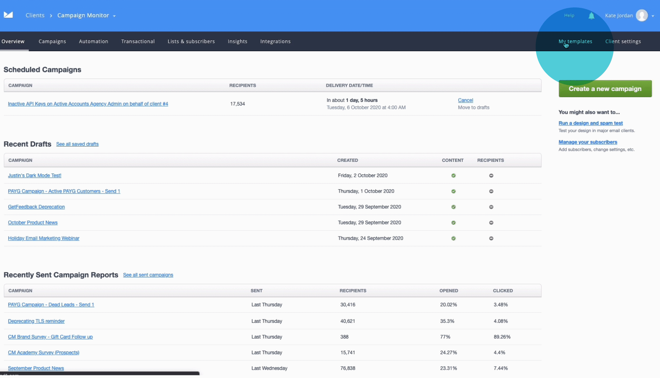Image resolution: width=660 pixels, height=378 pixels.
Task: Click the 76,838 recipients cell
Action: pyautogui.click(x=348, y=368)
